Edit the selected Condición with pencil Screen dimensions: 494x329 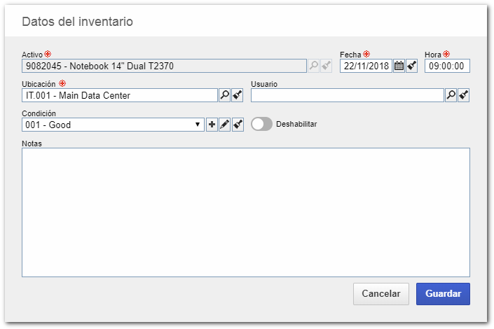point(224,125)
